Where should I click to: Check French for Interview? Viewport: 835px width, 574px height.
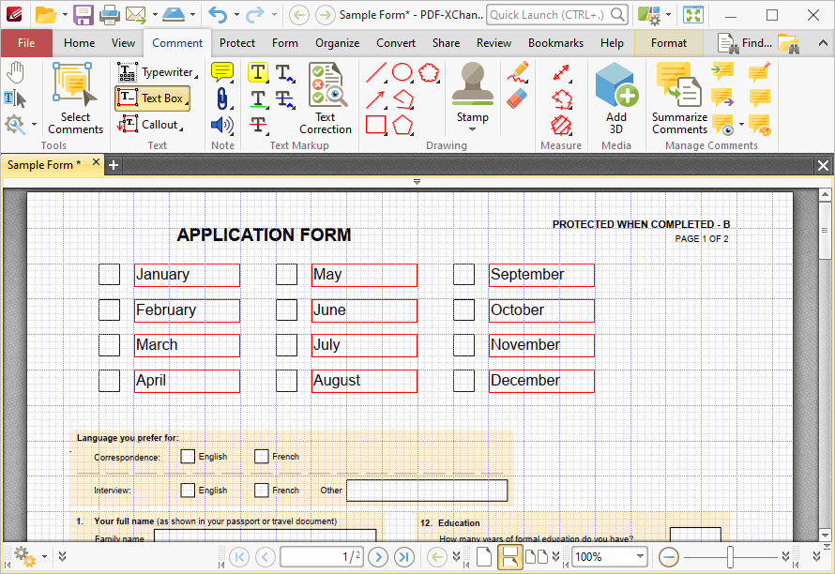click(261, 490)
